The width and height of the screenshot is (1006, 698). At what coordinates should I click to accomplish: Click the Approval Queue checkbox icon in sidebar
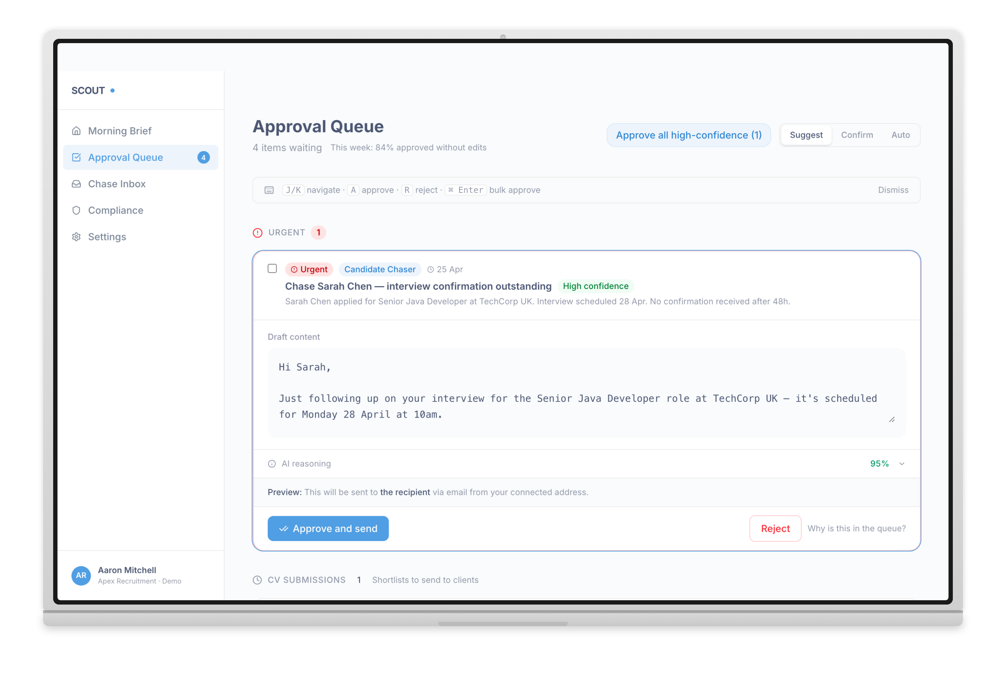[76, 157]
